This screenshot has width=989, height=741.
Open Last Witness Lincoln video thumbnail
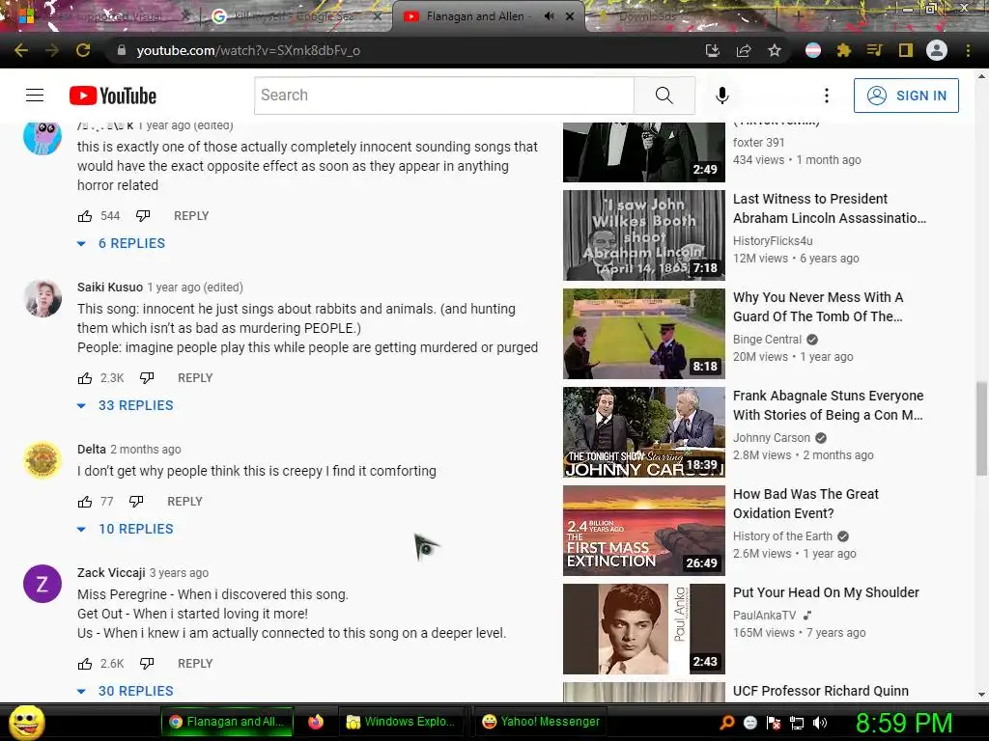(x=644, y=235)
